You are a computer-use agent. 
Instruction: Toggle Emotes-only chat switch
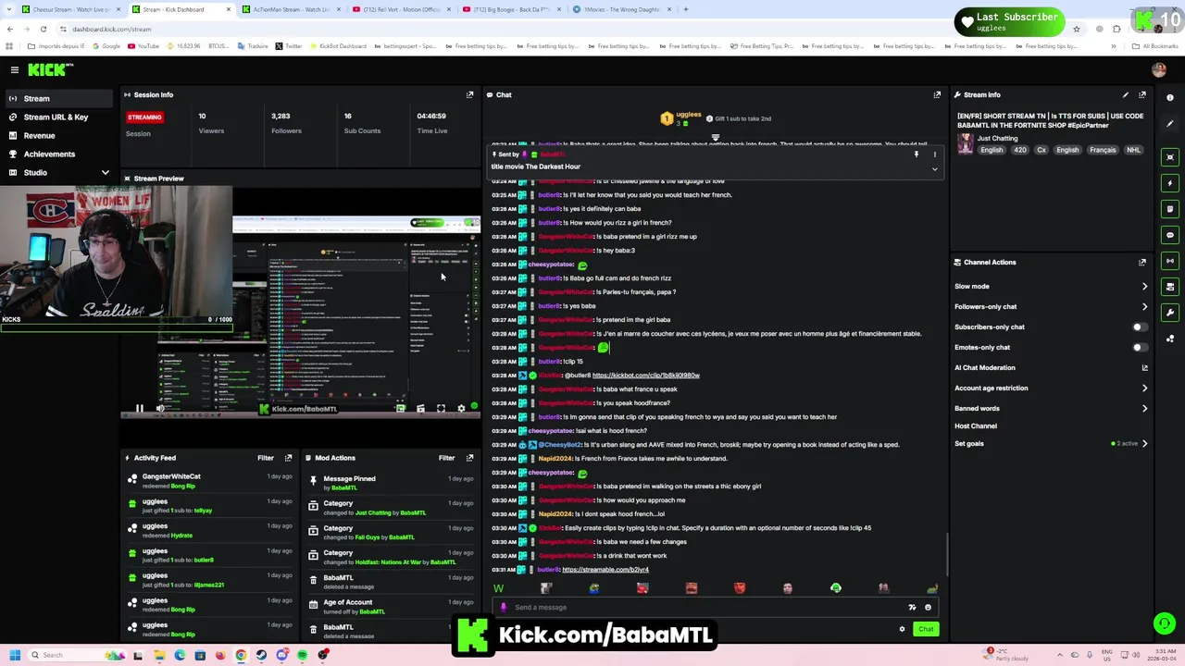[x=1140, y=347]
